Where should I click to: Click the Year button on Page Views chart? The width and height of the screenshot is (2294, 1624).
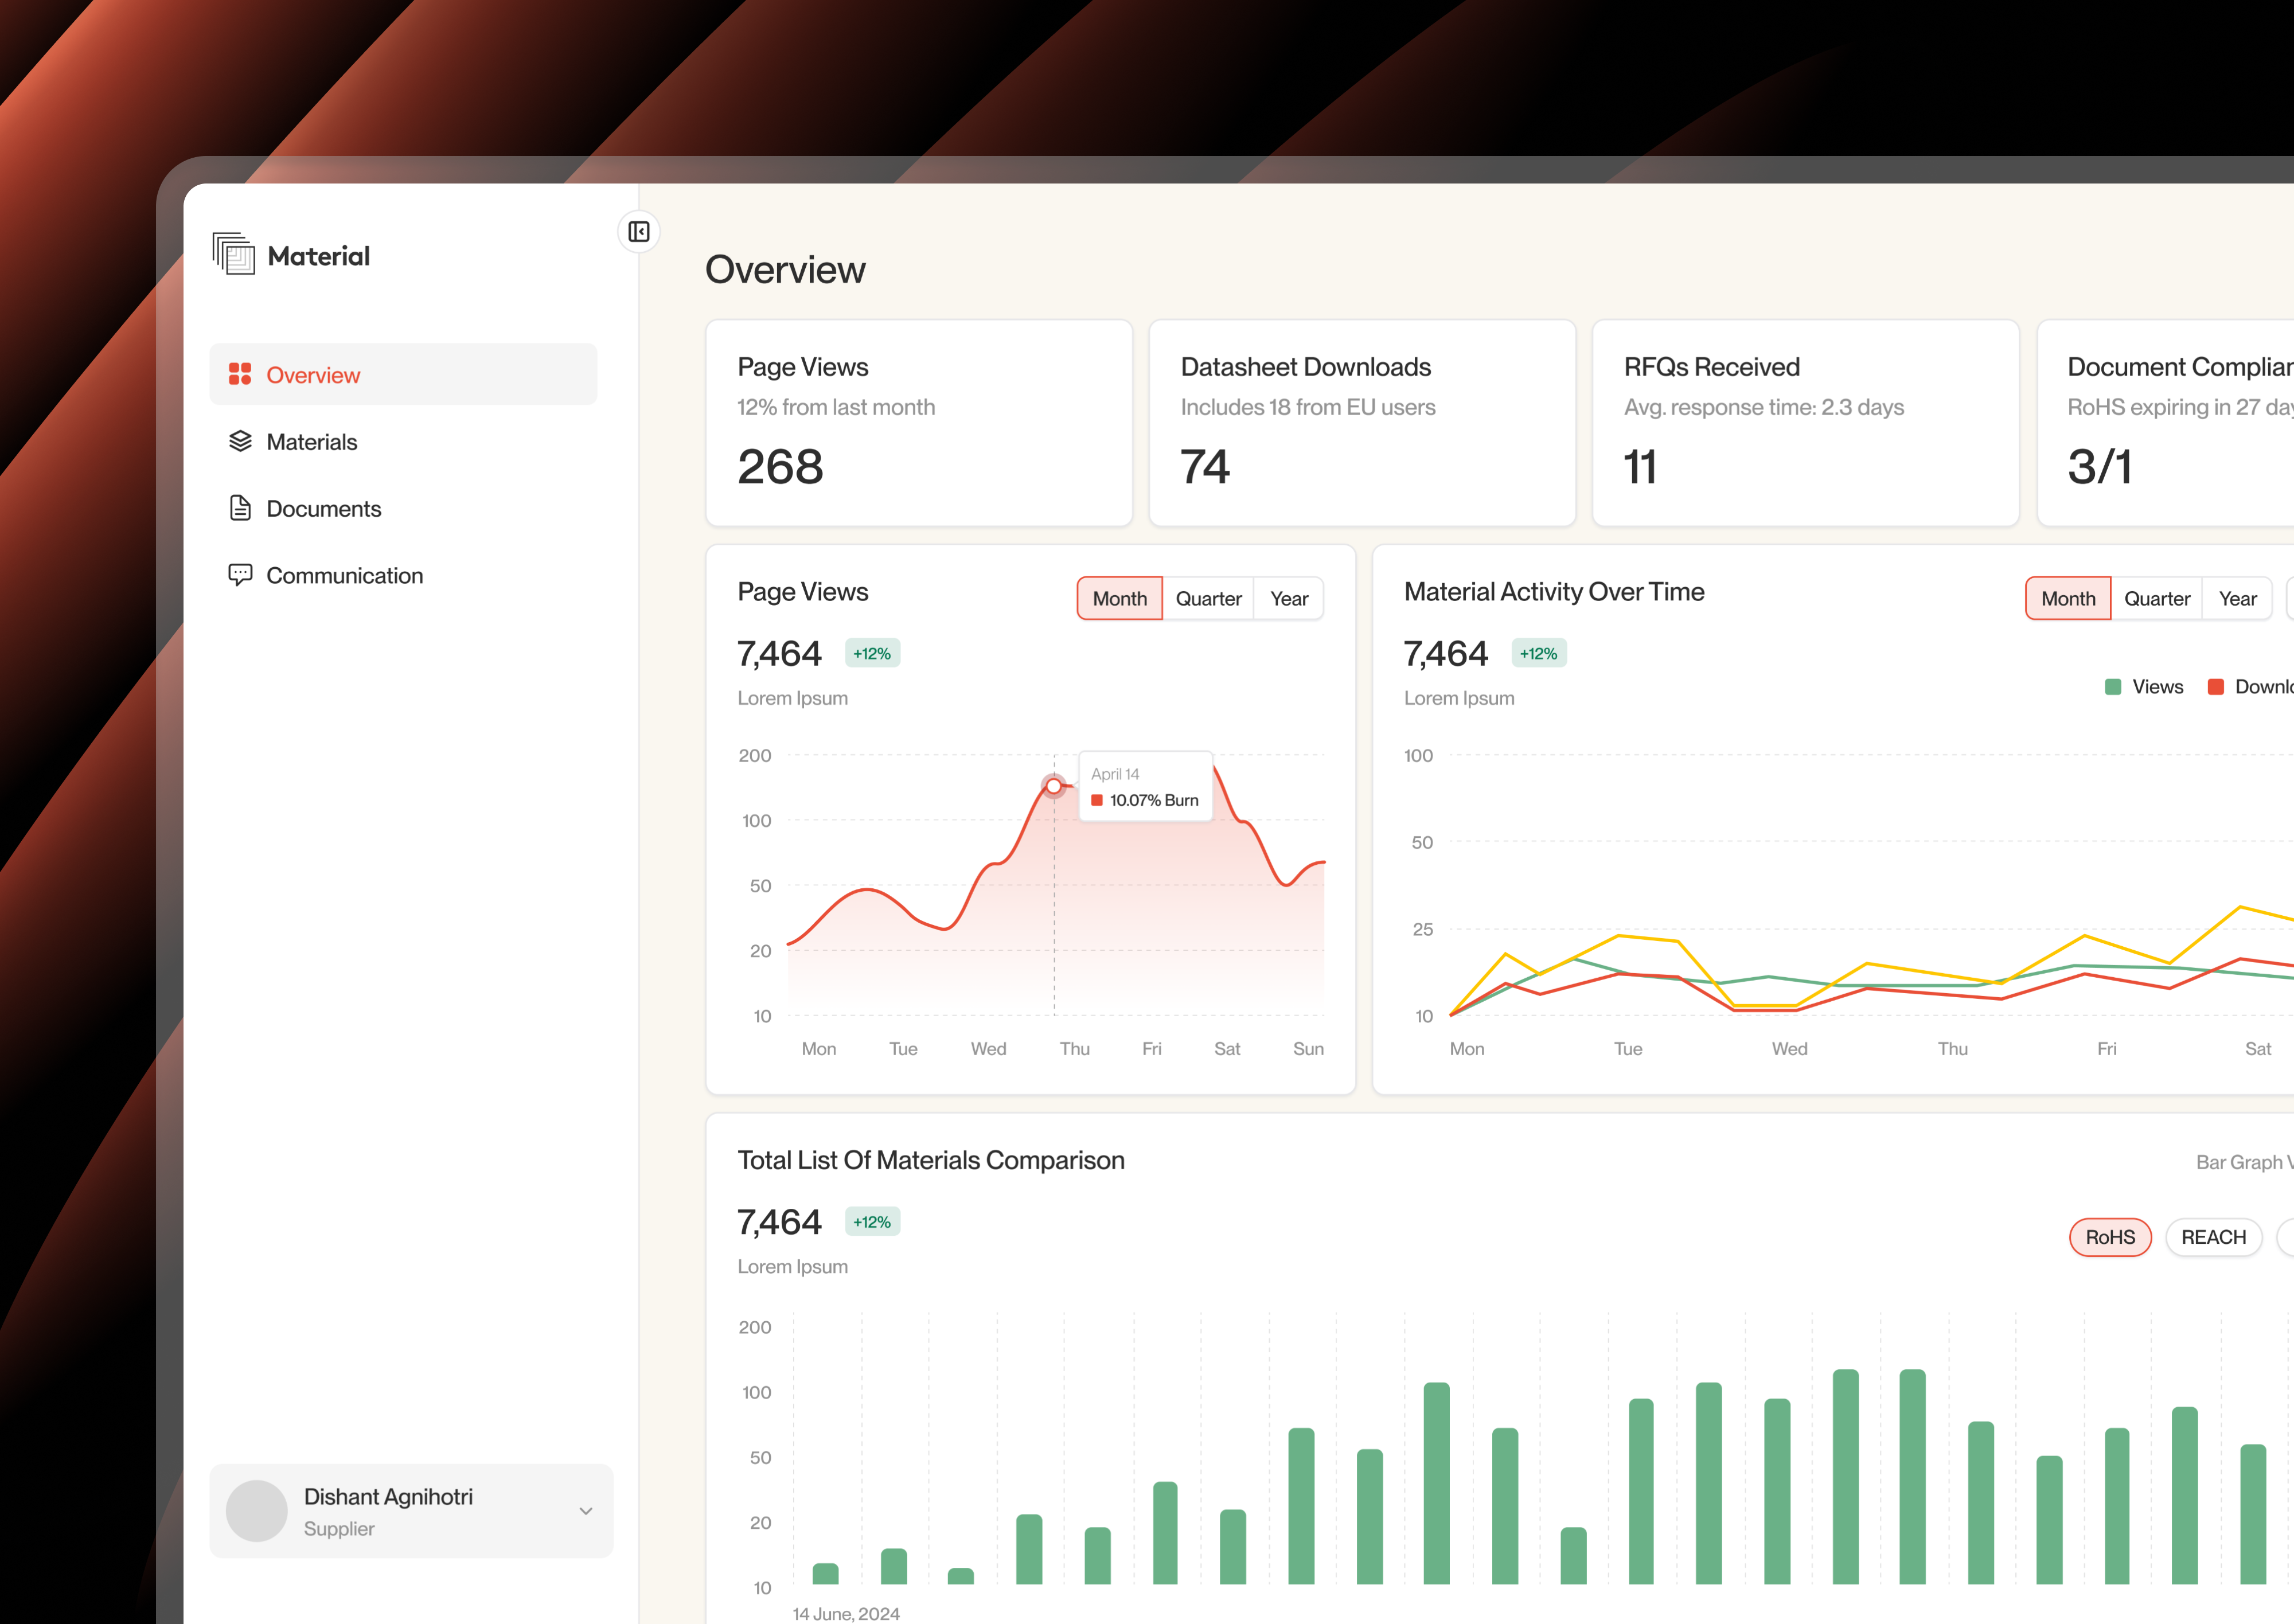tap(1289, 598)
